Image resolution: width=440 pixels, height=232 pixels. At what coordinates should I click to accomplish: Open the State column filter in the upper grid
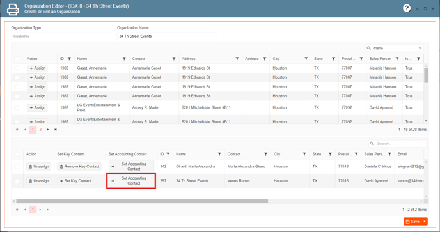coord(333,59)
